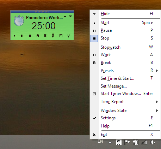The height and width of the screenshot is (149, 161).
Task: Click the 25:00 time display
Action: coord(44,26)
